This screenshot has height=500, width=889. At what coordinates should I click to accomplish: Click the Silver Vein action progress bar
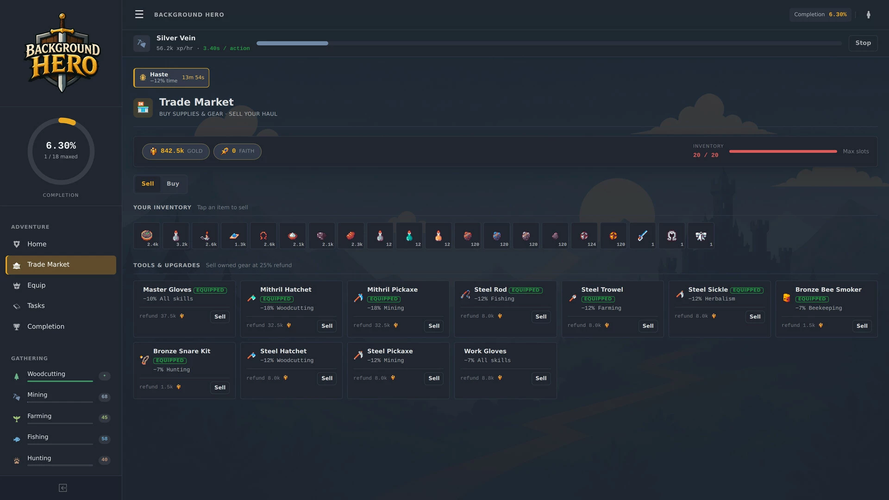pyautogui.click(x=549, y=43)
